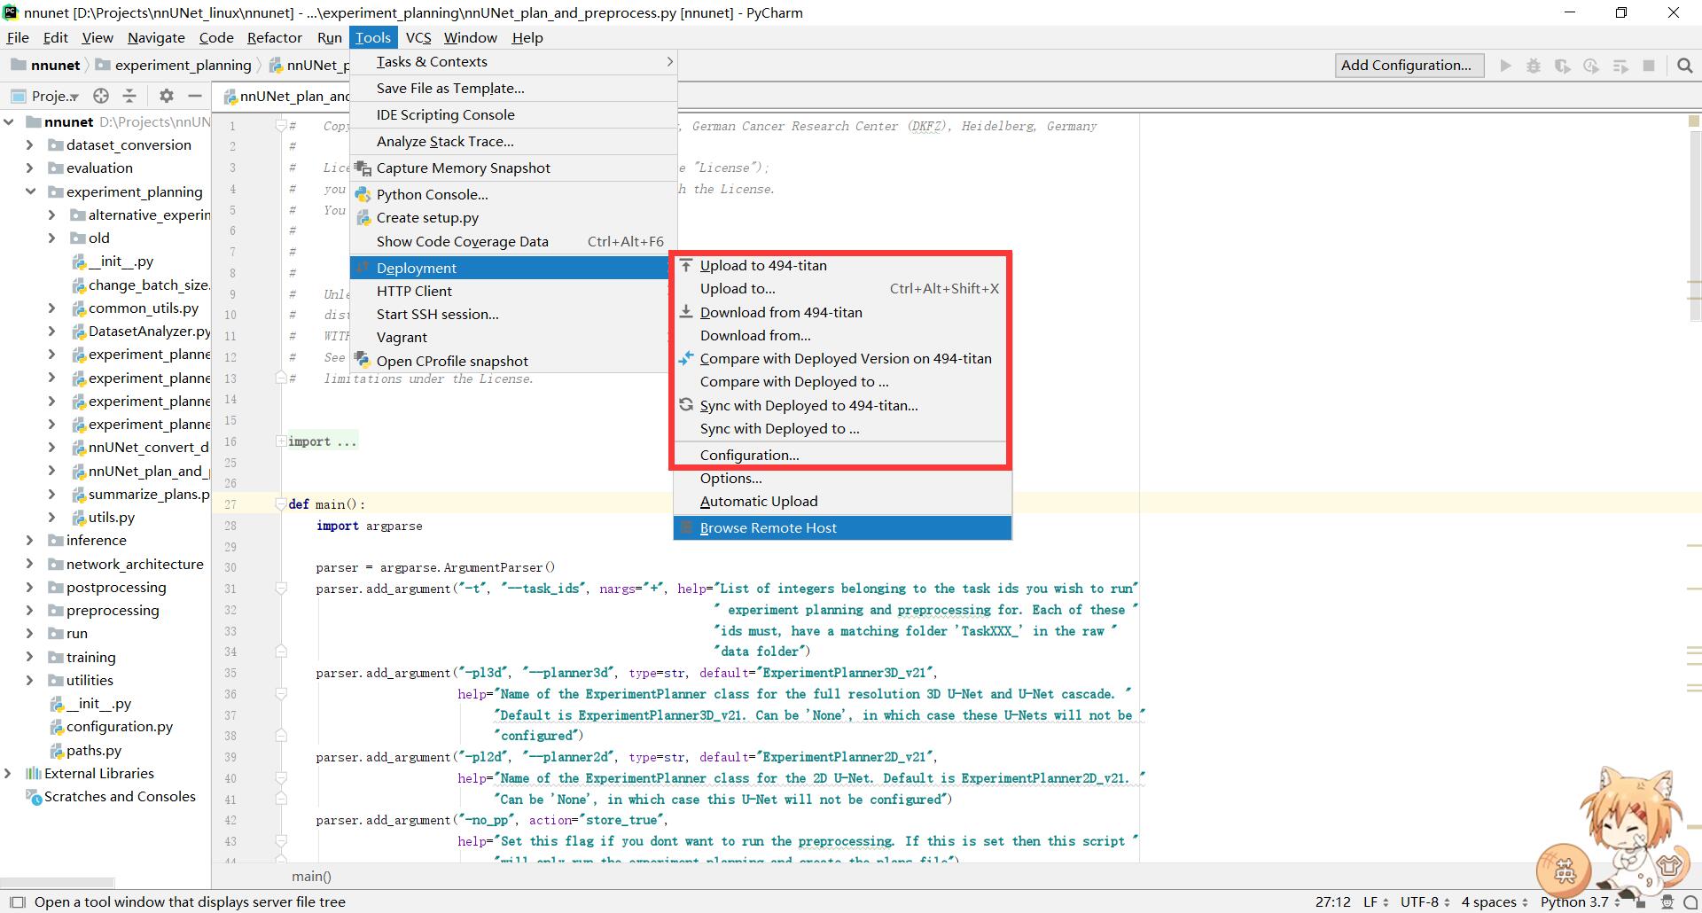The height and width of the screenshot is (913, 1702).
Task: Toggle Automatic Upload in Deployment submenu
Action: [x=842, y=501]
